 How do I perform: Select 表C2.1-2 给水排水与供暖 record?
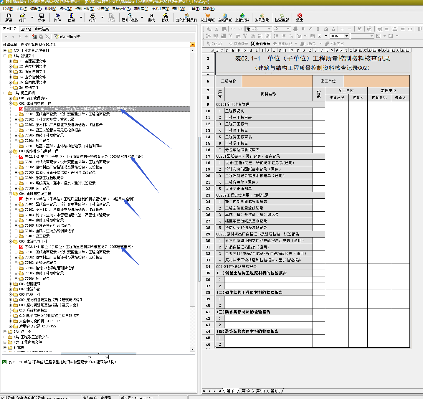point(84,156)
